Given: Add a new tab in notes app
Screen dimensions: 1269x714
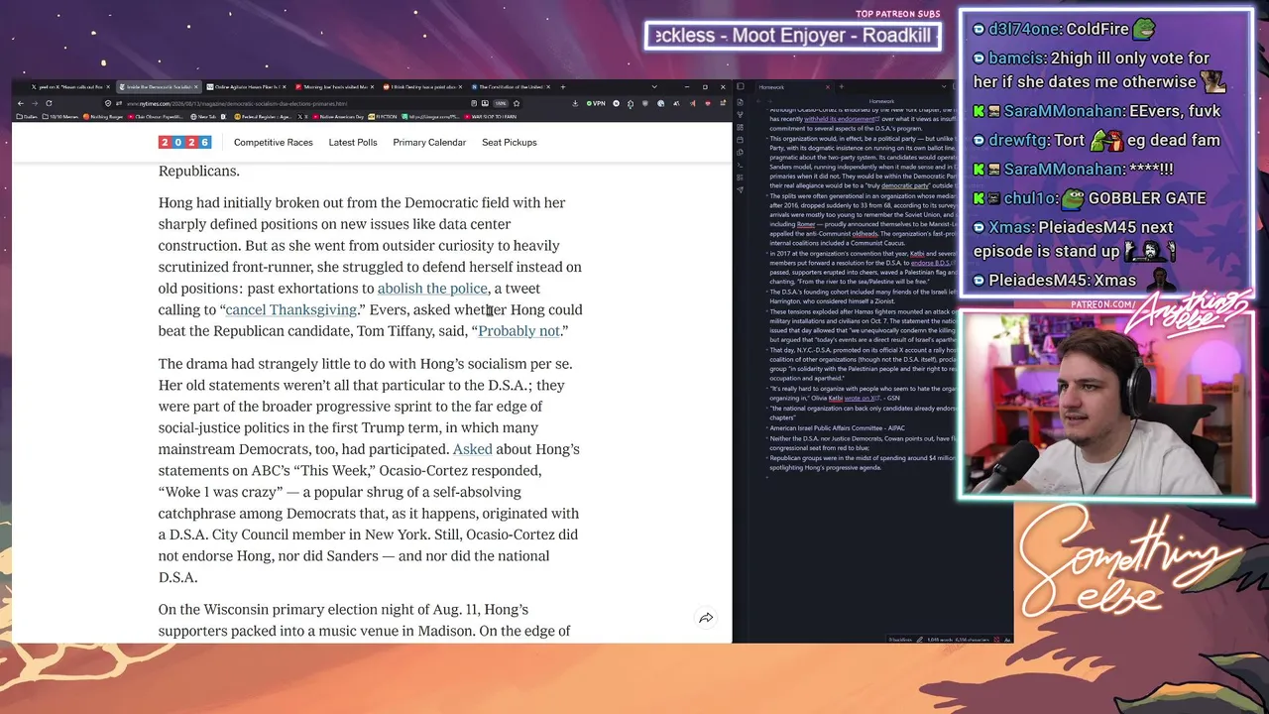Looking at the screenshot, I should tap(842, 86).
